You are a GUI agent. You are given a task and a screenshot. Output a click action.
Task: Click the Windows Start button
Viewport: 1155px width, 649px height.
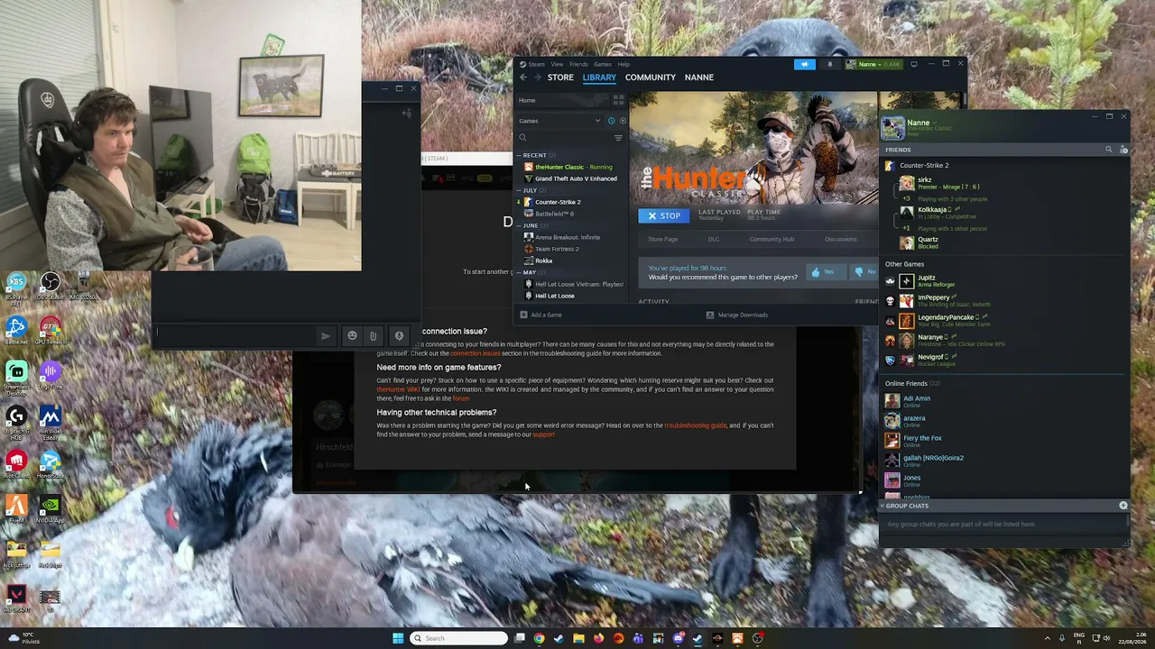click(x=398, y=638)
